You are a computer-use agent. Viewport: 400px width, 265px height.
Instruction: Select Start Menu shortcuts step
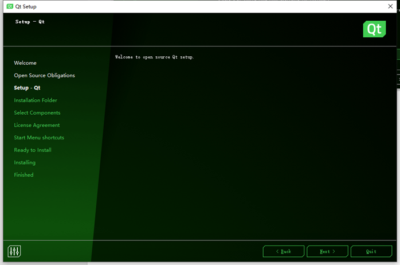coord(39,138)
